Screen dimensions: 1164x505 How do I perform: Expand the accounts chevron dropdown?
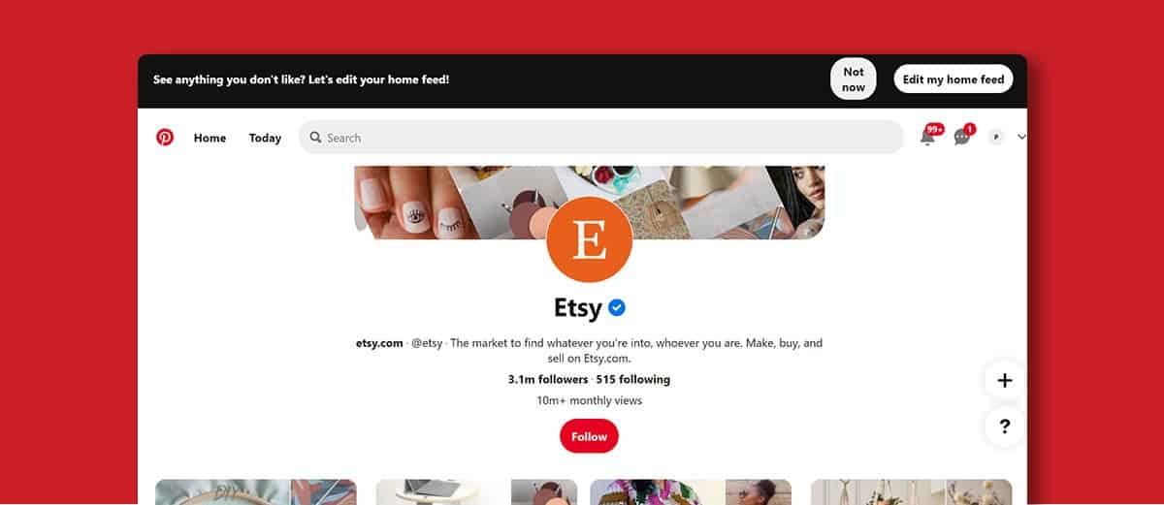coord(1020,138)
